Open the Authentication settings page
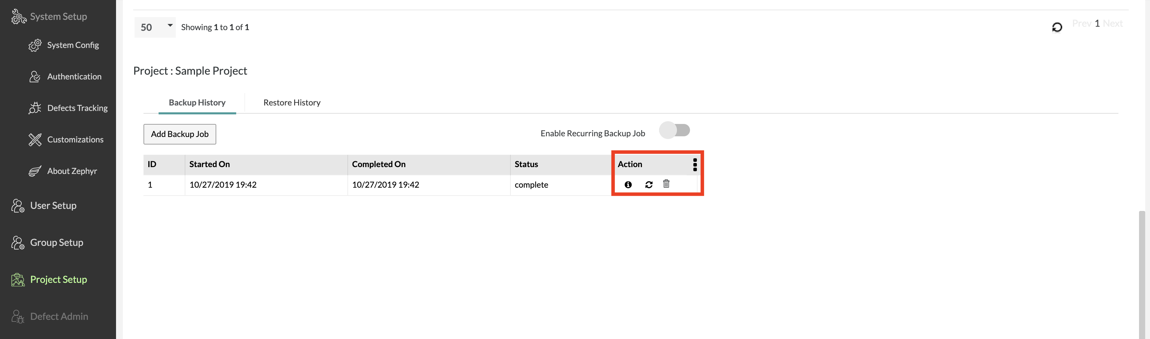1150x339 pixels. [74, 77]
